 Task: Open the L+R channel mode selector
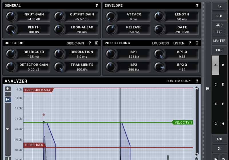click(x=219, y=16)
